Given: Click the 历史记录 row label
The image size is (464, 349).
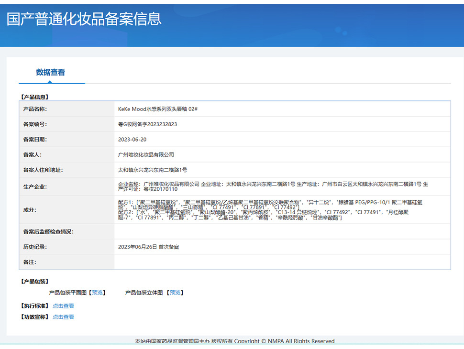Looking at the screenshot, I should coord(35,247).
